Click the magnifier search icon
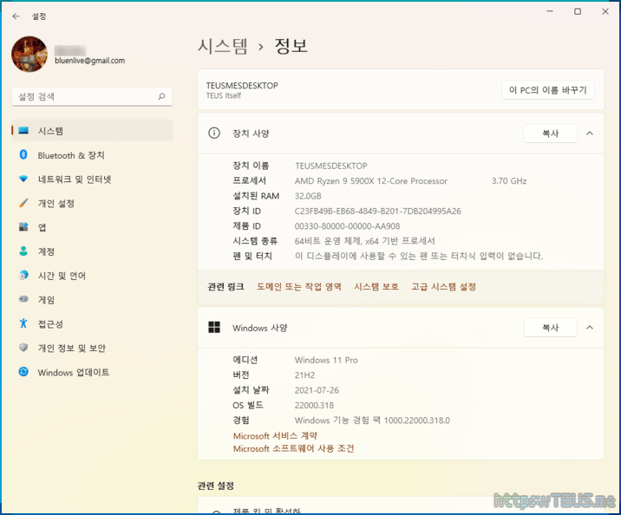Screen dimensions: 621x515 point(161,96)
